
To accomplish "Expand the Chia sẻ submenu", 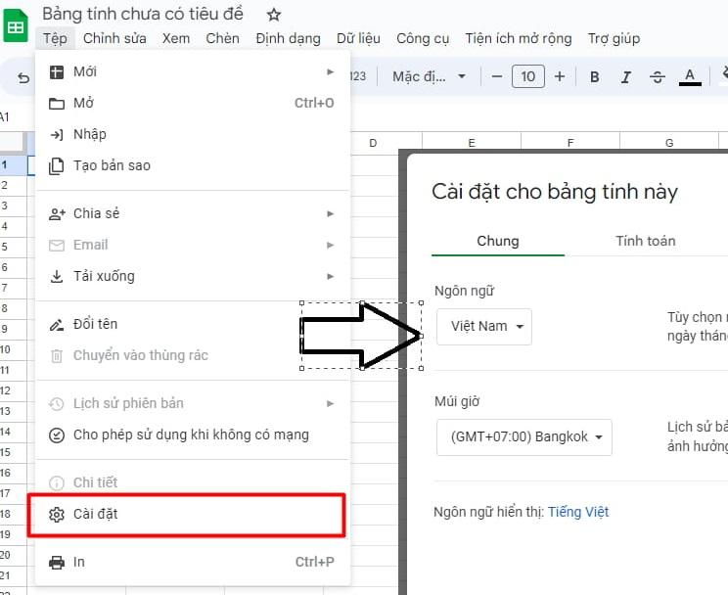I will tap(193, 213).
